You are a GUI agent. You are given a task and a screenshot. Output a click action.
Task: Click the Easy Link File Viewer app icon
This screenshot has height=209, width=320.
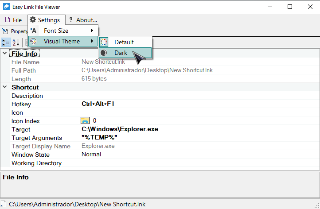pyautogui.click(x=7, y=7)
